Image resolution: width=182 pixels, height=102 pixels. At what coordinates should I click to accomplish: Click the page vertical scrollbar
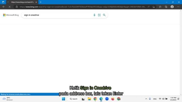click(181, 52)
